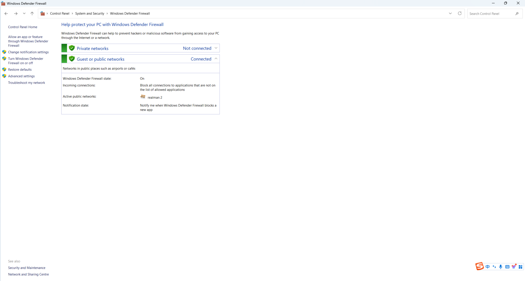Expand the Private networks section

tap(216, 48)
